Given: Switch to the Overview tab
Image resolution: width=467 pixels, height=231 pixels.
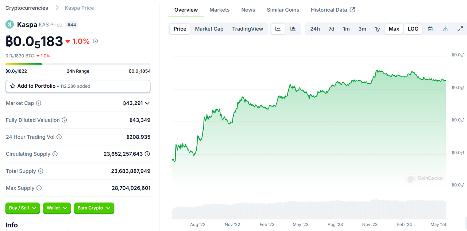Looking at the screenshot, I should tap(186, 10).
